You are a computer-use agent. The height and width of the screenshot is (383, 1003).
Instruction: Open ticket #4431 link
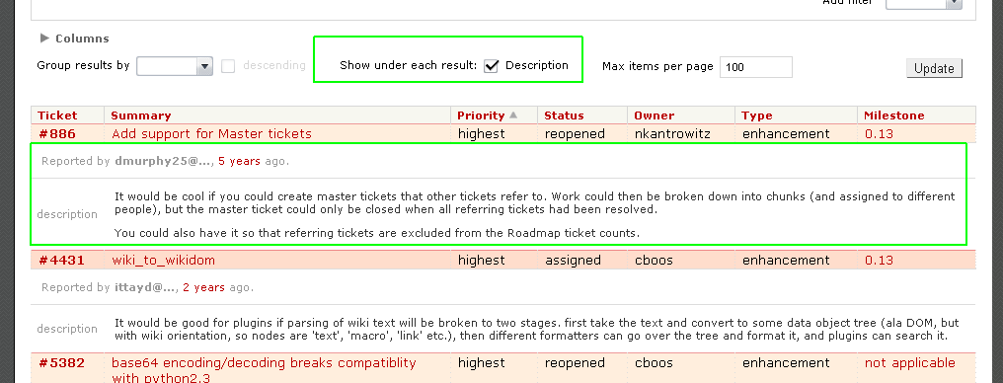tap(62, 261)
